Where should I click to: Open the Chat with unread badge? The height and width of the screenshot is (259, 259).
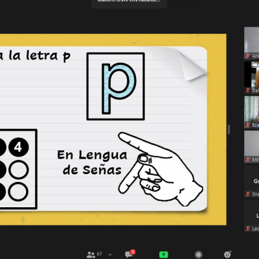click(x=129, y=254)
